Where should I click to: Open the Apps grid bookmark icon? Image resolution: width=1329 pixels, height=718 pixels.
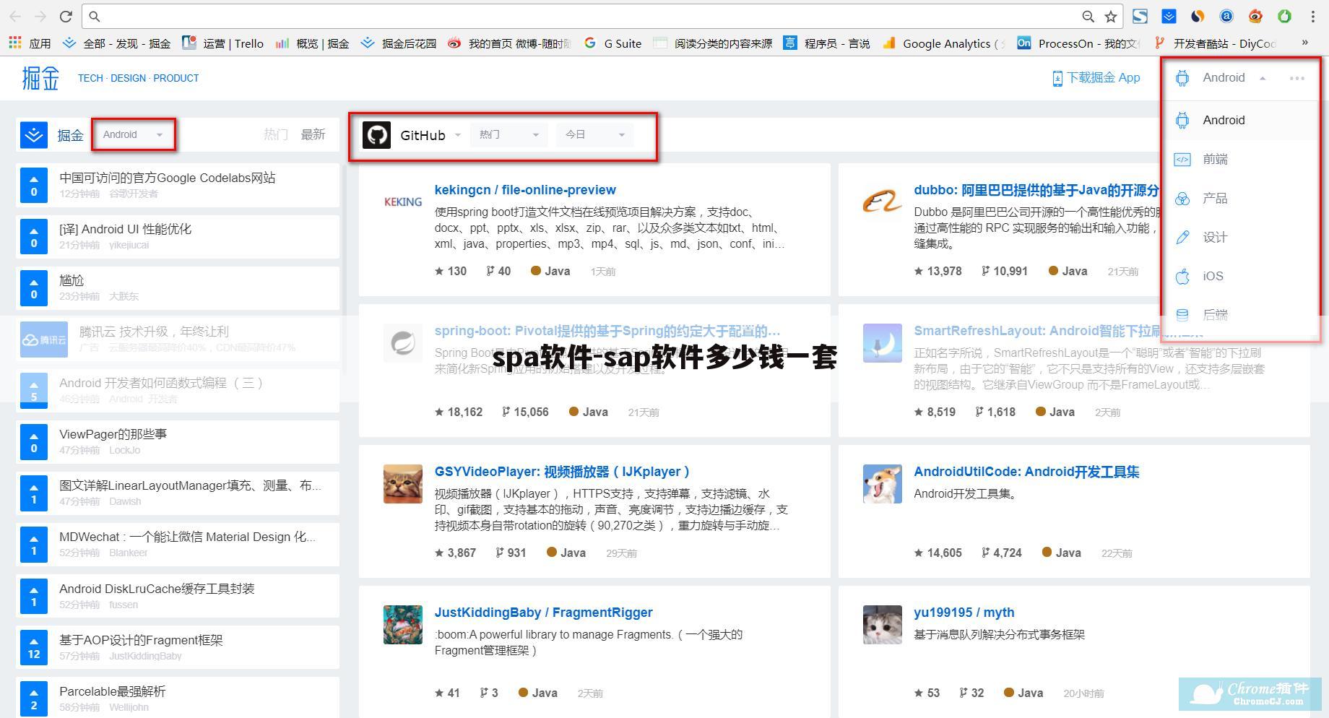14,43
